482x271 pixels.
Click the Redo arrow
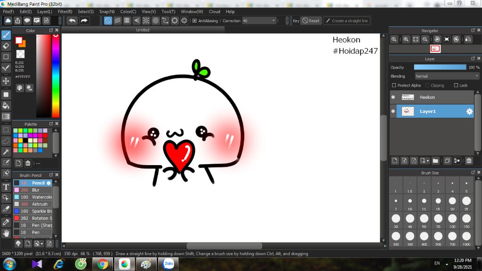(84, 21)
